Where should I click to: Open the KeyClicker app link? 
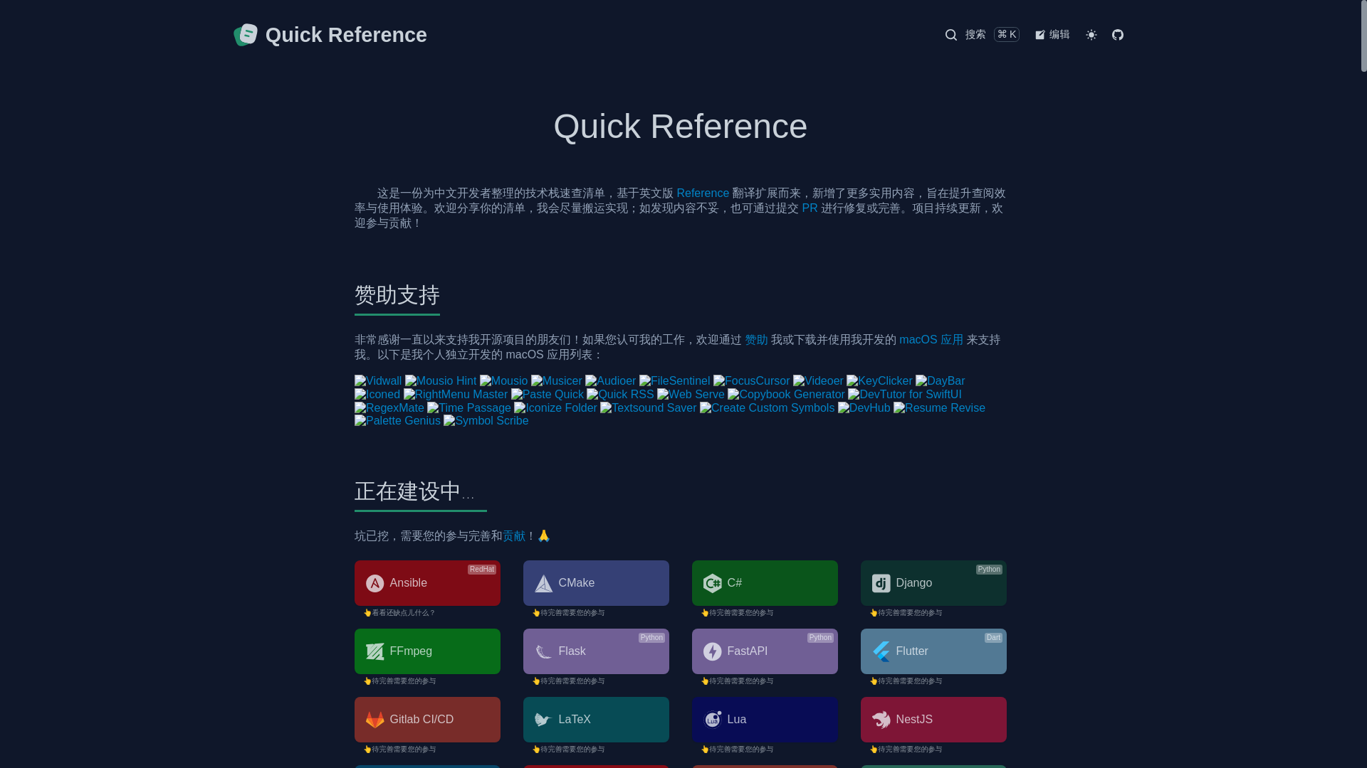tap(879, 381)
